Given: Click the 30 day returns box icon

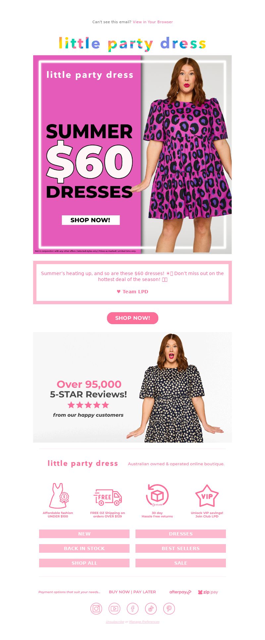Looking at the screenshot, I should click(x=157, y=495).
